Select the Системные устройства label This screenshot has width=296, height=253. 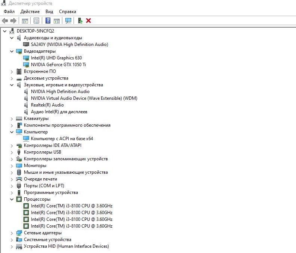click(x=47, y=240)
